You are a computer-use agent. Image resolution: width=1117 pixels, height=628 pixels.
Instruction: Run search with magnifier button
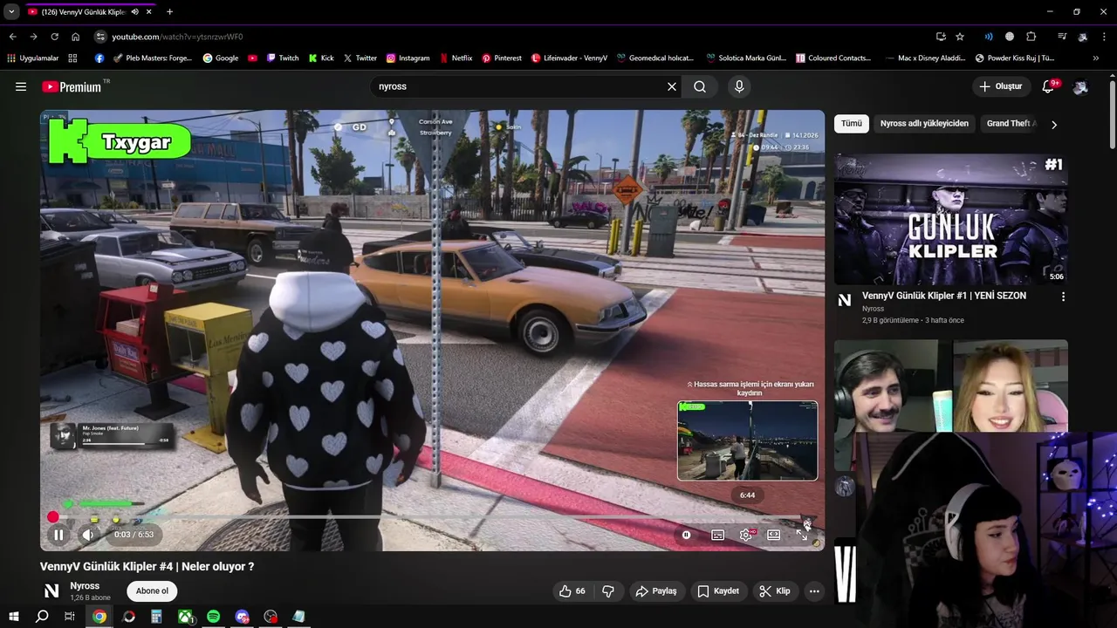click(x=700, y=86)
